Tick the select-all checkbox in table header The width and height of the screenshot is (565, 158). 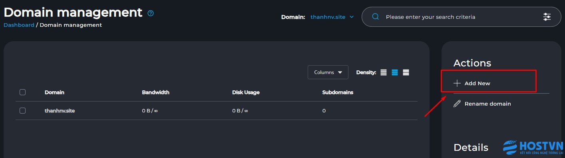click(22, 92)
